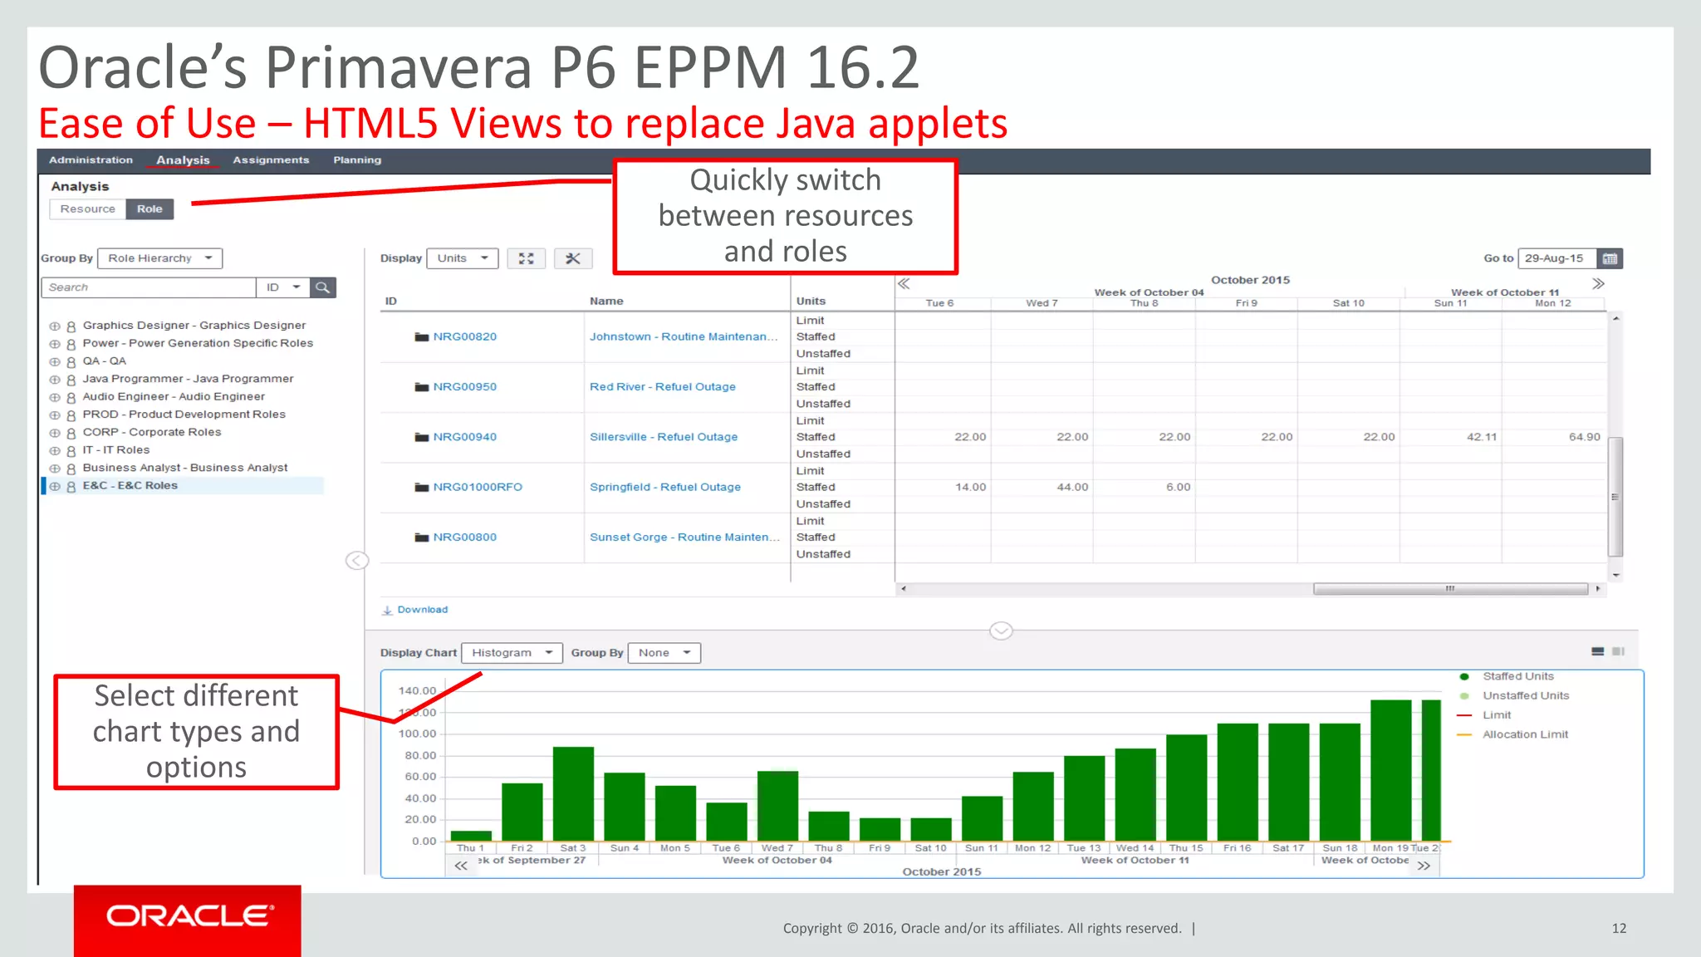This screenshot has height=957, width=1701.
Task: Toggle the Limit legend line
Action: (x=1464, y=715)
